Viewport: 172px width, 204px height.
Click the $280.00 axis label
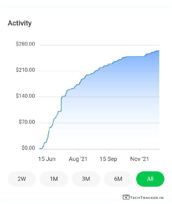point(25,44)
